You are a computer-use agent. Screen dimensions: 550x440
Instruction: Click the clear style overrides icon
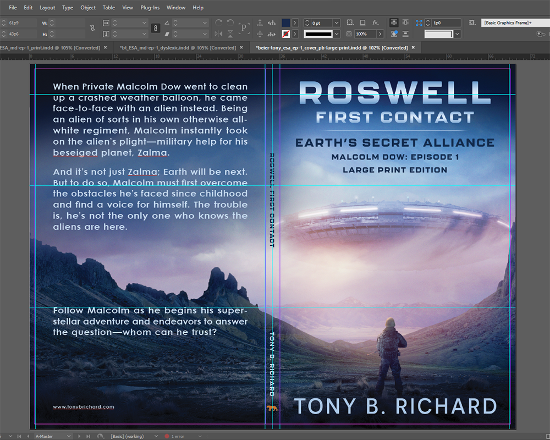coord(541,34)
